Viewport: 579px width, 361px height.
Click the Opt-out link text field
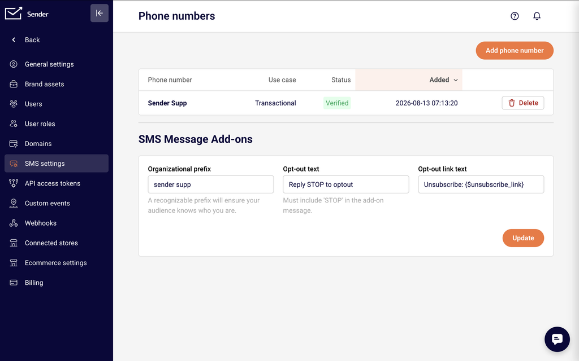click(481, 184)
